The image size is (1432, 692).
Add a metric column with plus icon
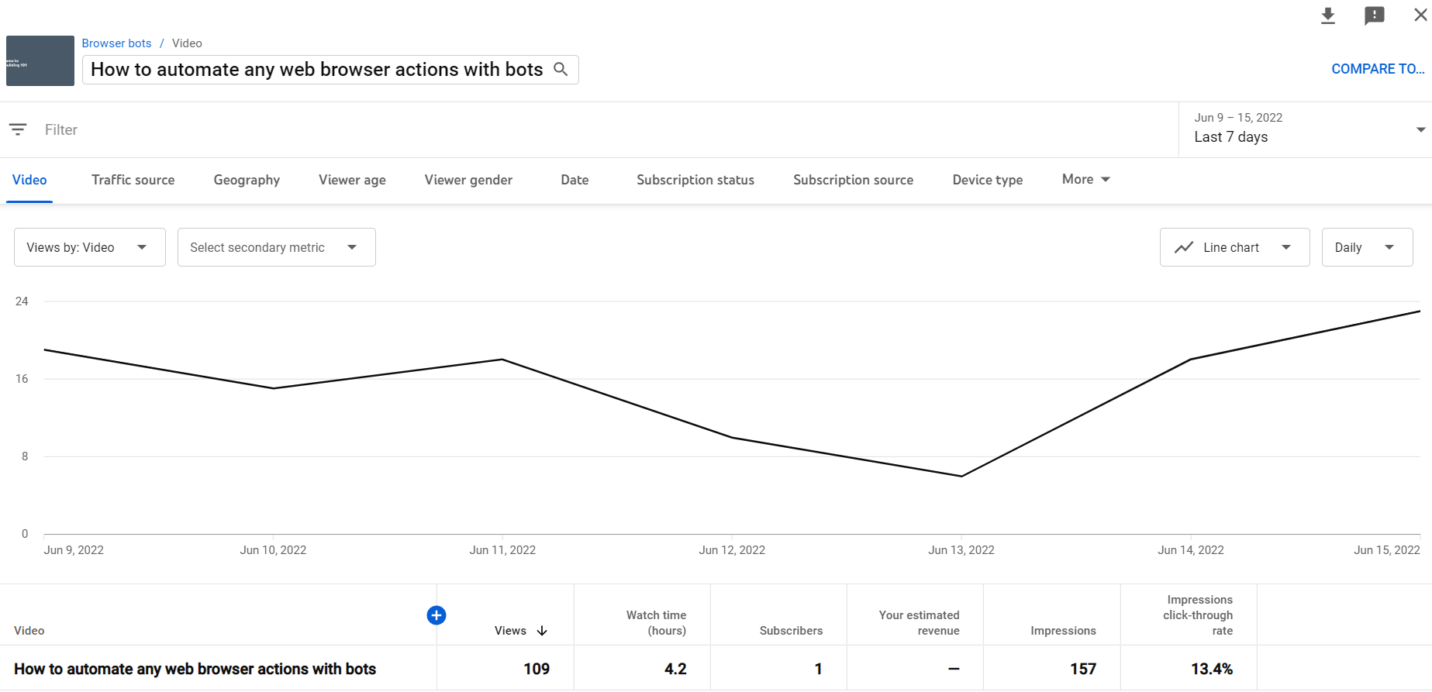click(437, 615)
